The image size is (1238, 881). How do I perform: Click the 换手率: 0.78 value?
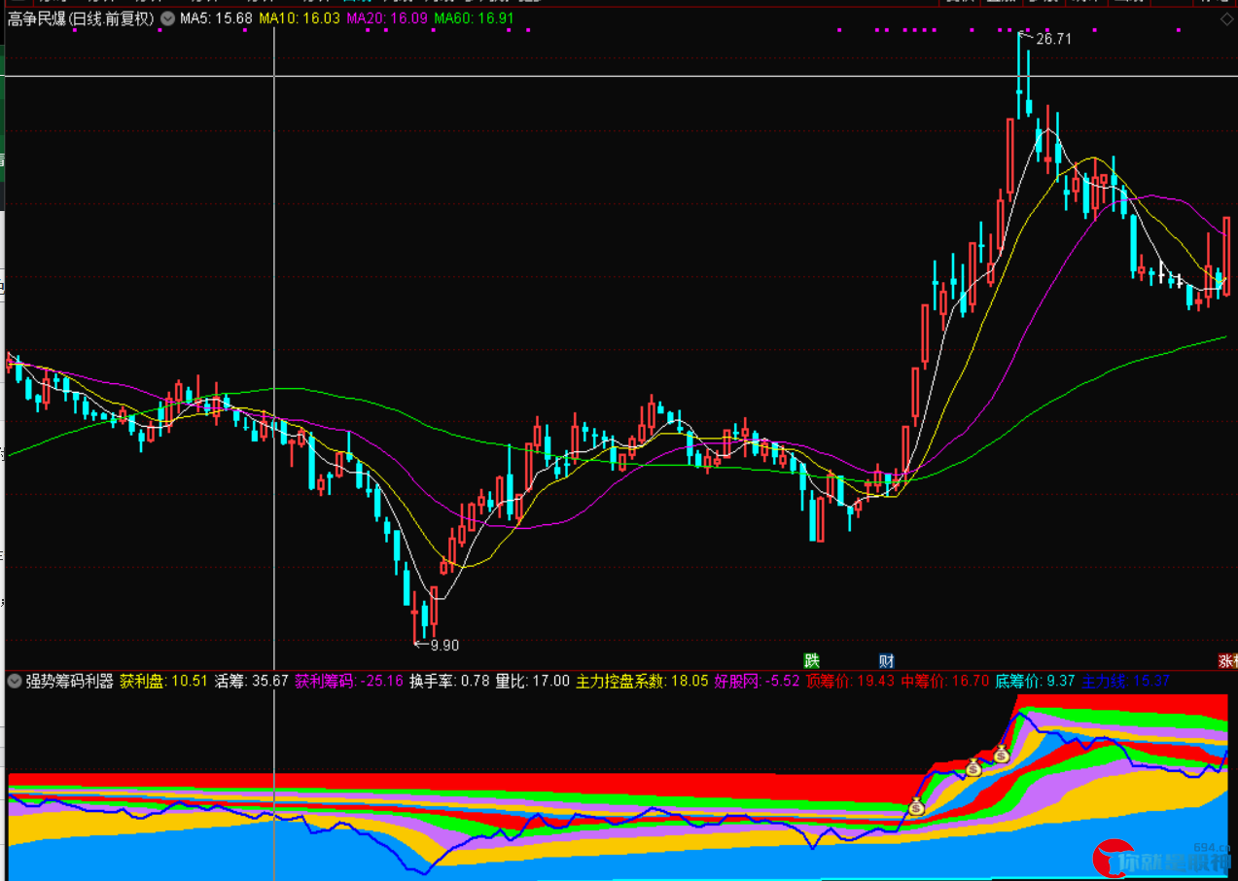tap(449, 681)
